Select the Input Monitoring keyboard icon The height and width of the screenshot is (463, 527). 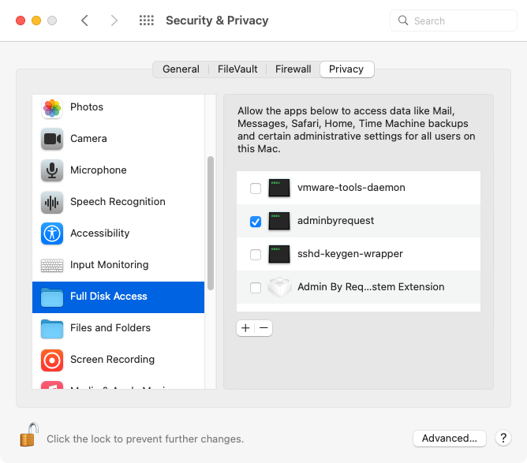pyautogui.click(x=52, y=266)
